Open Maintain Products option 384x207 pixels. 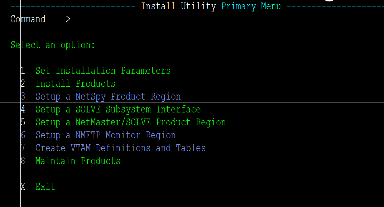(78, 161)
